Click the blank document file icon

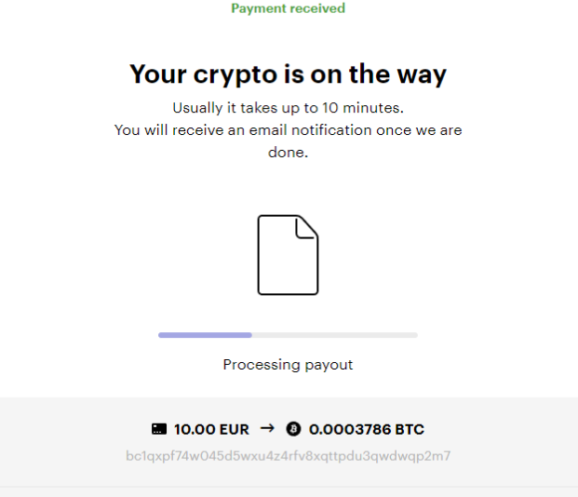(288, 255)
